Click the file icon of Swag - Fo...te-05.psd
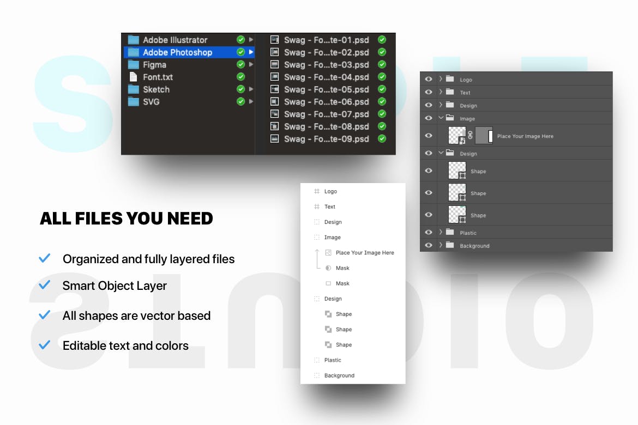Viewport: 638px width, 425px height. click(x=275, y=89)
